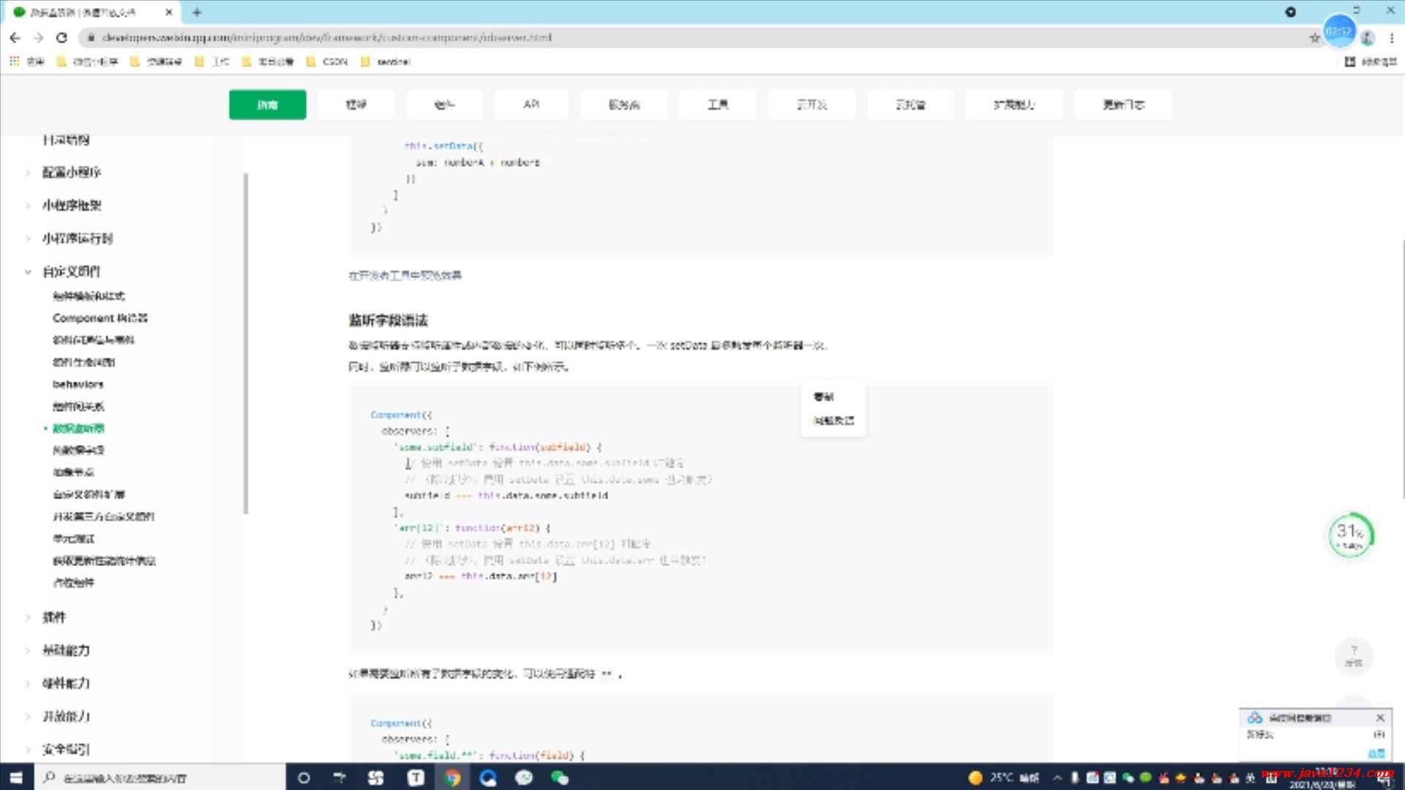Image resolution: width=1405 pixels, height=790 pixels.
Task: Open the last item under 自定义组件
Action: pyautogui.click(x=73, y=583)
